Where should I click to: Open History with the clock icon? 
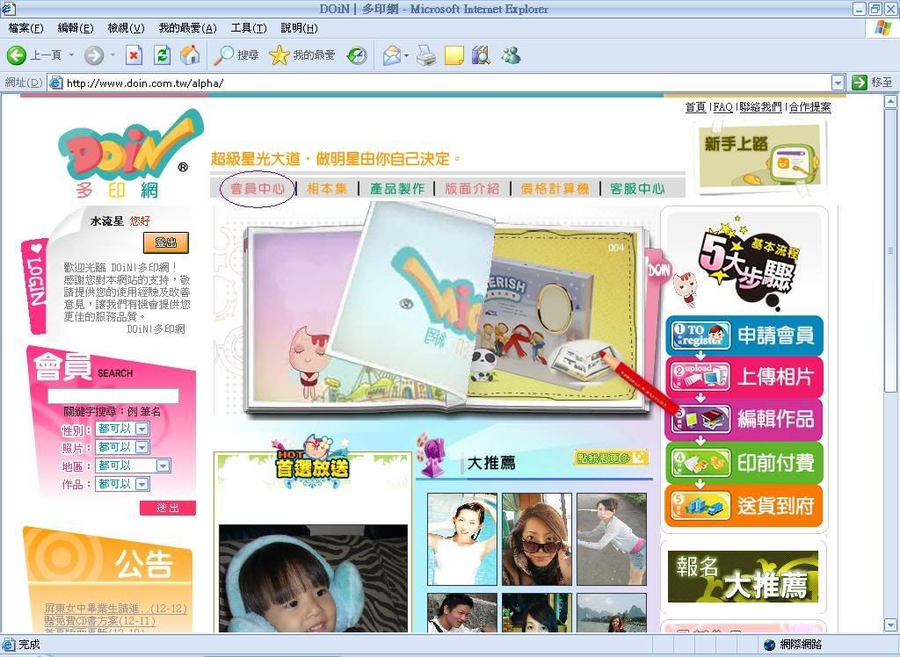point(357,55)
